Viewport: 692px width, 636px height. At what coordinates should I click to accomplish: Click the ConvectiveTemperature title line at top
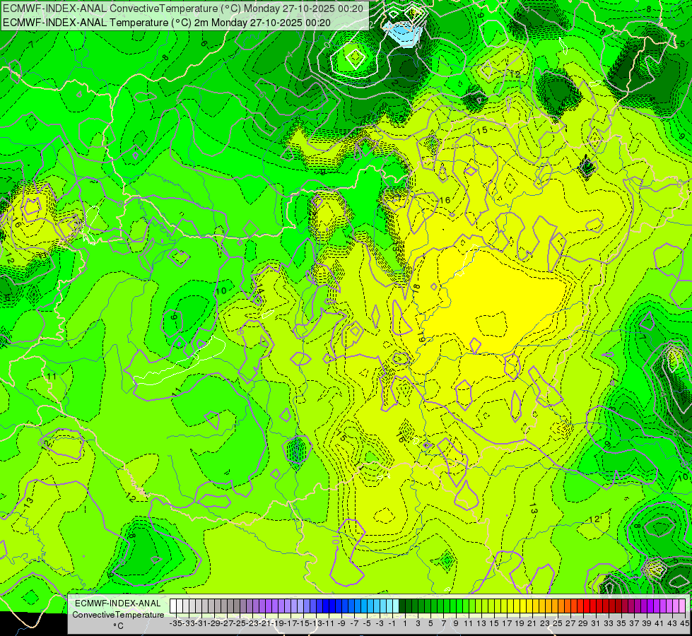[x=183, y=8]
